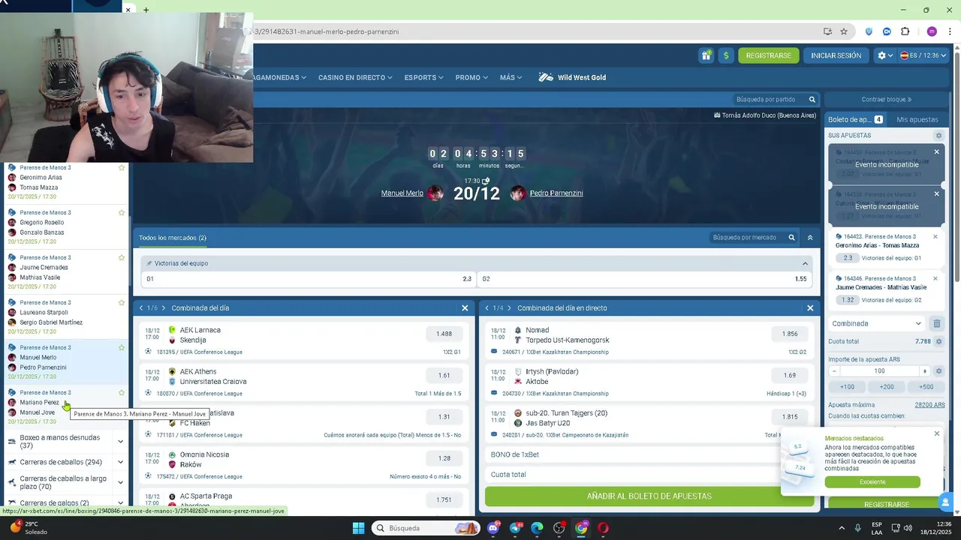Open the Esports dropdown menu
The height and width of the screenshot is (540, 961).
(x=423, y=77)
